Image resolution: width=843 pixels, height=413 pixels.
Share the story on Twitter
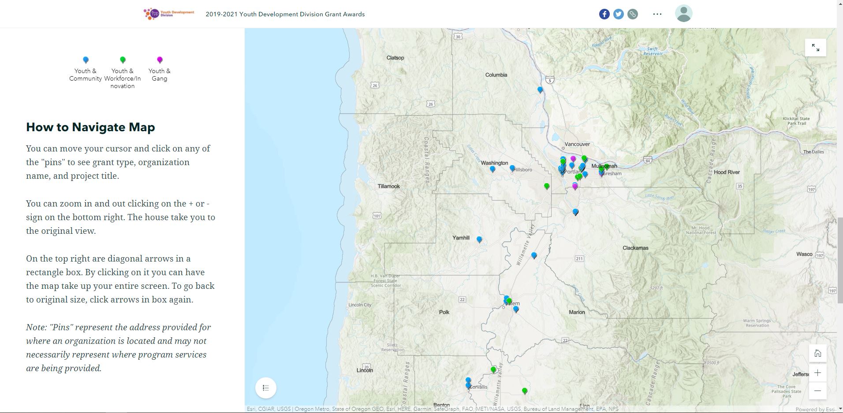coord(619,14)
